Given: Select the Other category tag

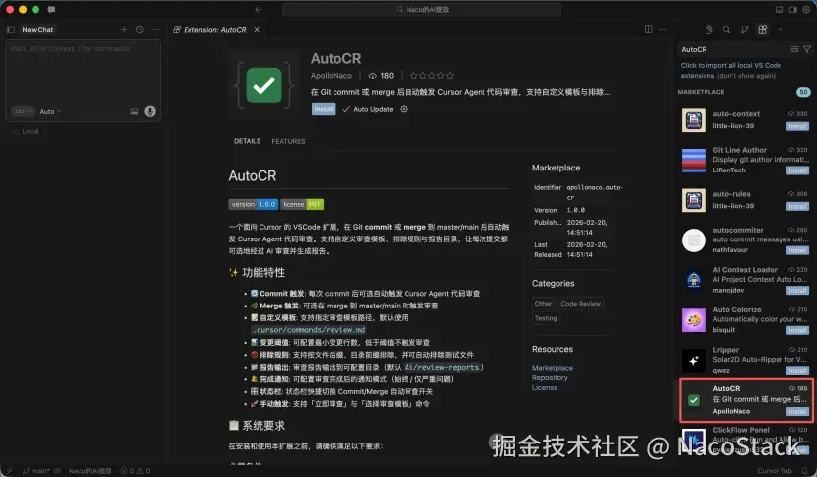Looking at the screenshot, I should click(543, 304).
